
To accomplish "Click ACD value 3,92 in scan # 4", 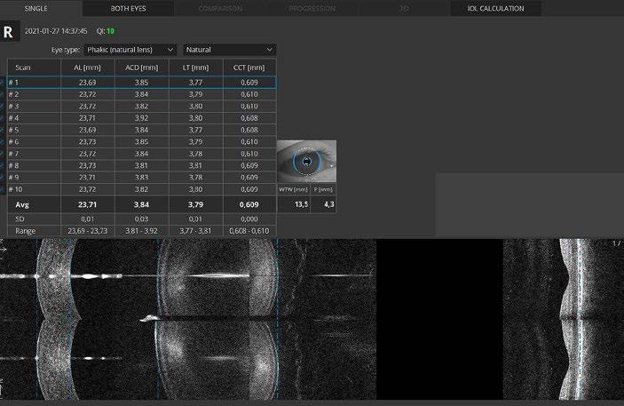I will coord(141,118).
